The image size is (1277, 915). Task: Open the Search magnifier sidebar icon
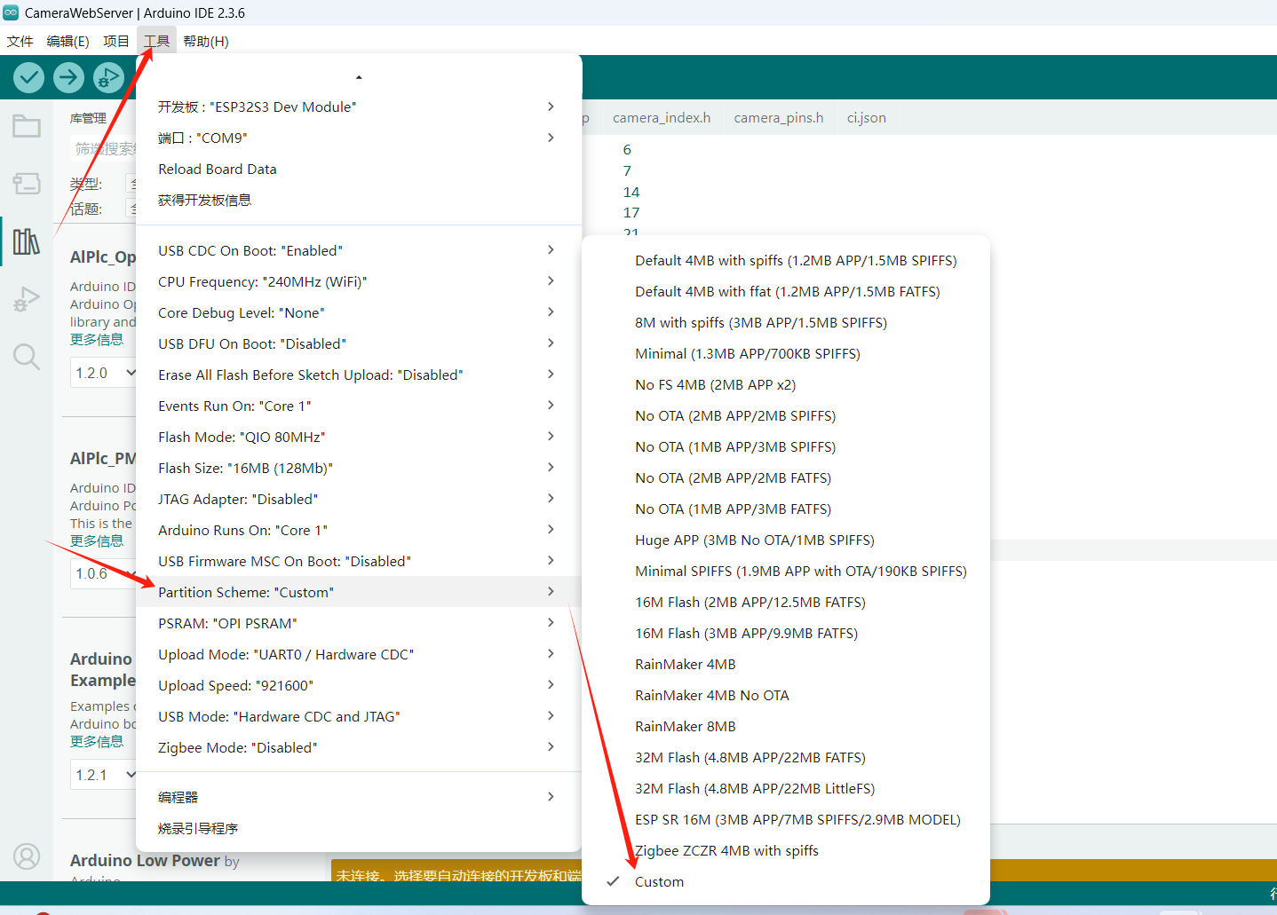[27, 357]
